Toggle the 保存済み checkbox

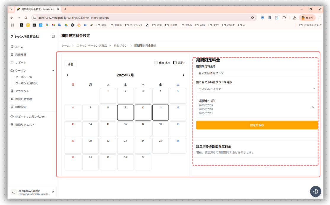(156, 63)
